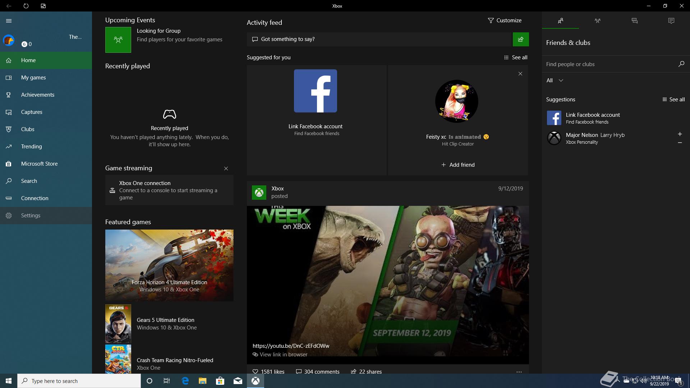This screenshot has width=690, height=388.
Task: Open Crash Team Racing Nitro-Fueled cover
Action: tap(118, 359)
